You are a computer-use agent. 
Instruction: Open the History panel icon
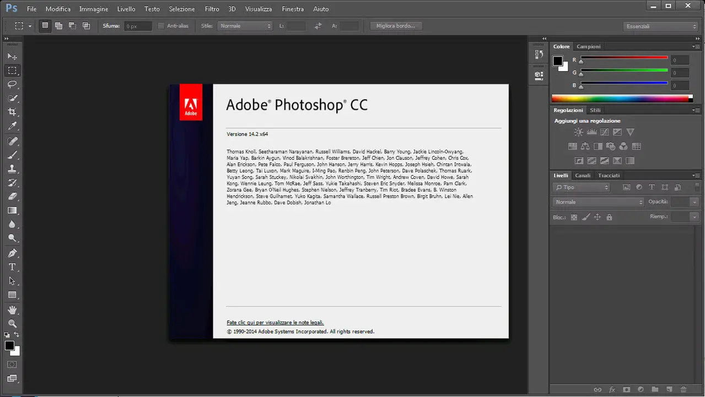click(539, 55)
